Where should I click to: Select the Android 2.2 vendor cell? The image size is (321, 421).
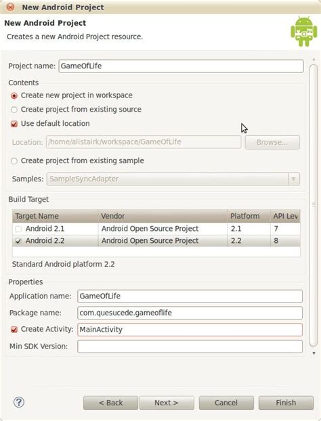pyautogui.click(x=163, y=241)
